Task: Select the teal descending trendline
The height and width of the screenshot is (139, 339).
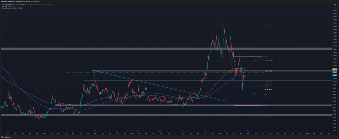Action: [159, 85]
